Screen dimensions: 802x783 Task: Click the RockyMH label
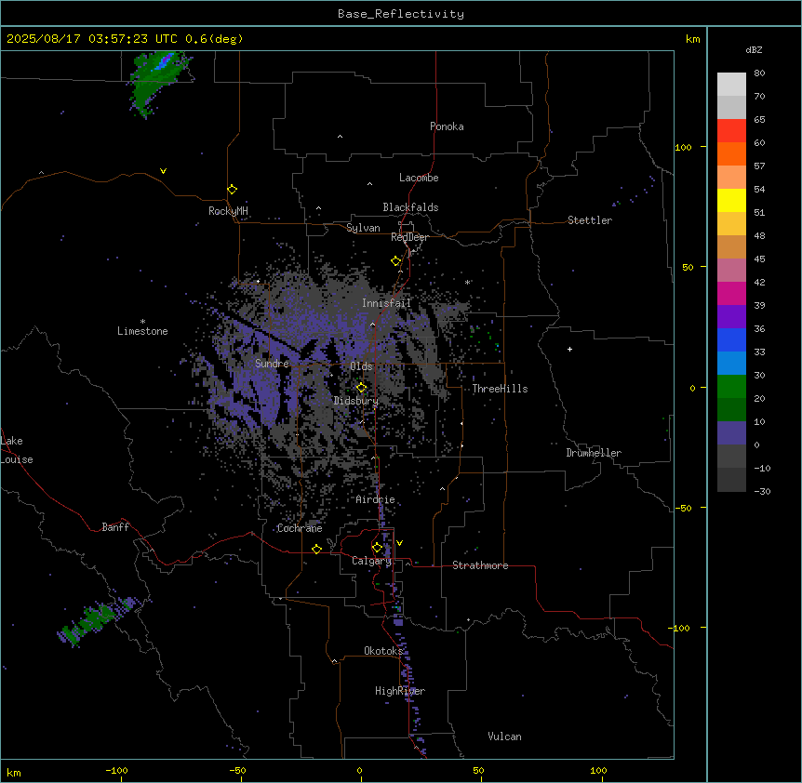(x=228, y=211)
